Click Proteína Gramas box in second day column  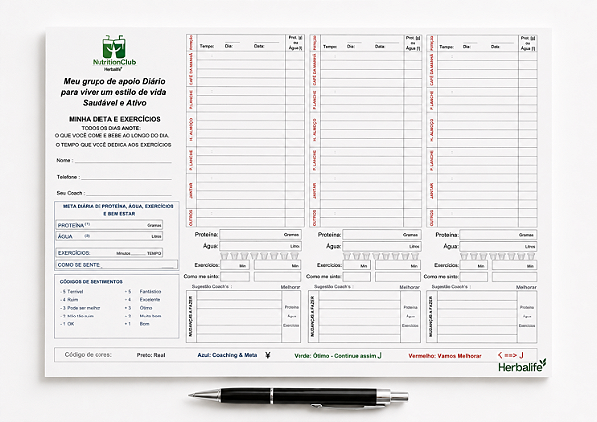(381, 235)
